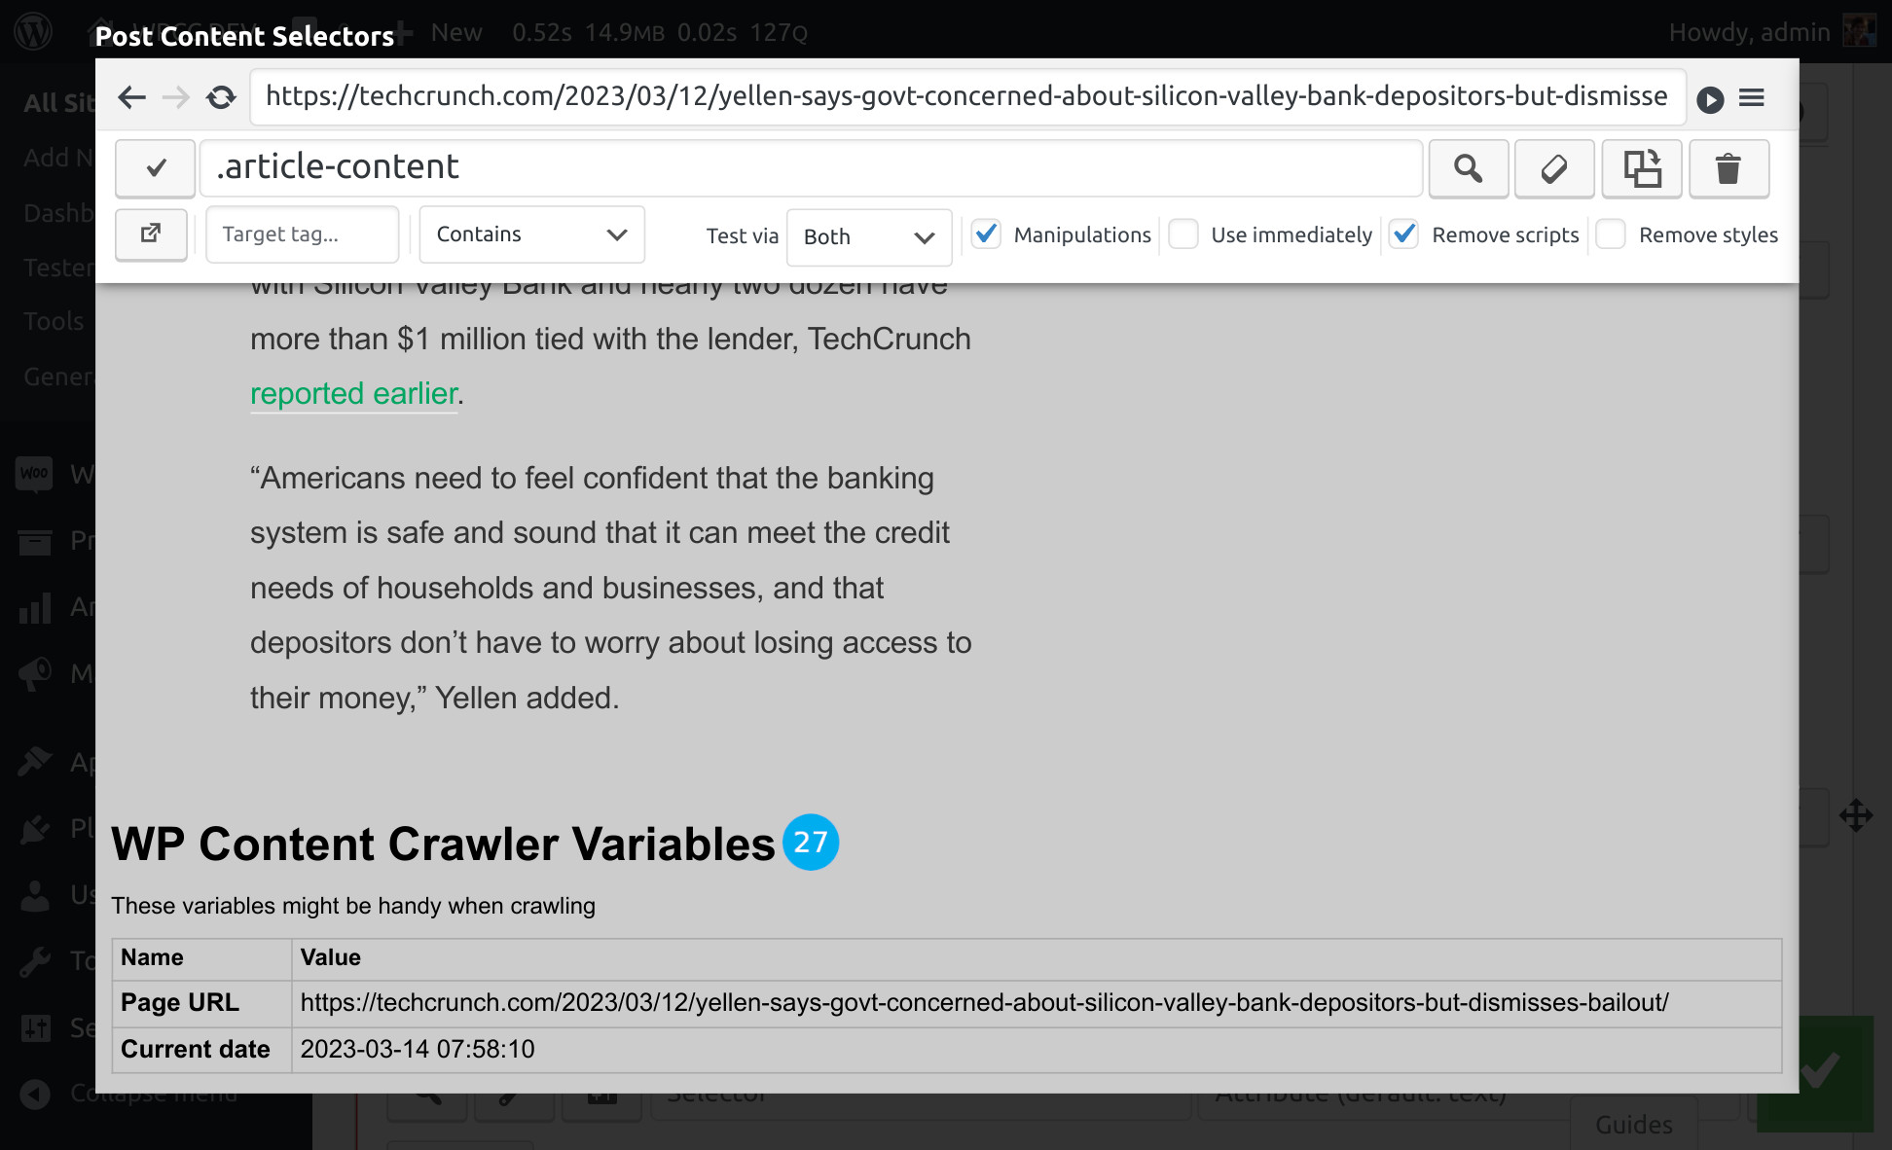Toggle the Manipulations checkbox on
Viewport: 1892px width, 1150px height.
click(989, 234)
